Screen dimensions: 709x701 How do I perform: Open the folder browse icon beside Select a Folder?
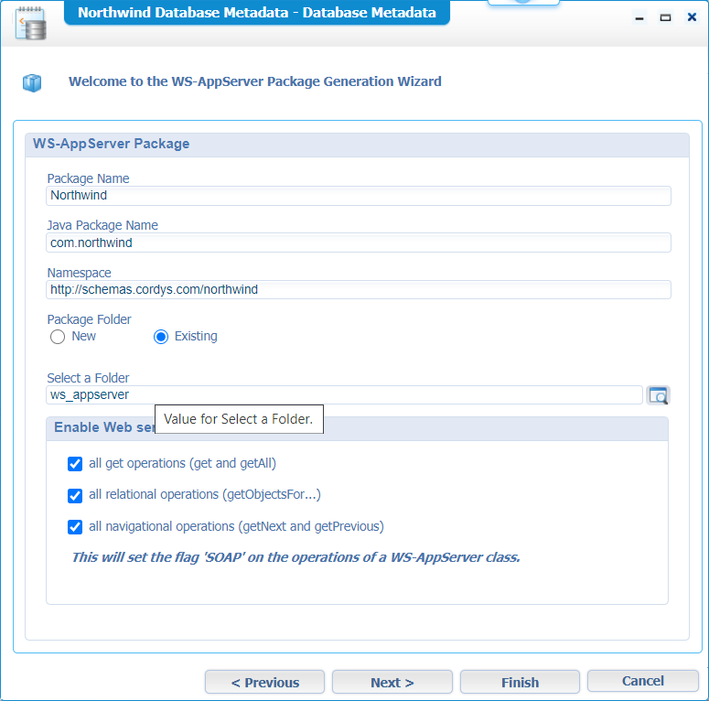pyautogui.click(x=658, y=395)
